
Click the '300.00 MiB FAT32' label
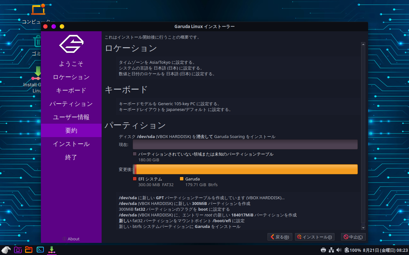click(156, 185)
